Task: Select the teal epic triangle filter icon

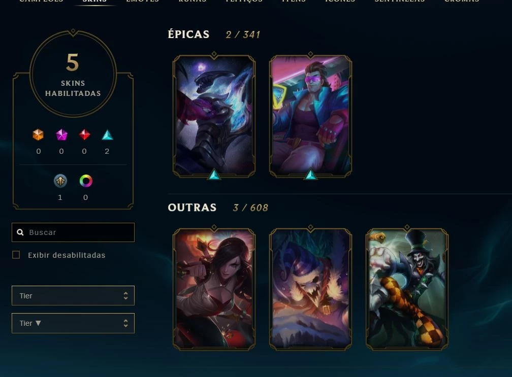Action: [x=108, y=135]
